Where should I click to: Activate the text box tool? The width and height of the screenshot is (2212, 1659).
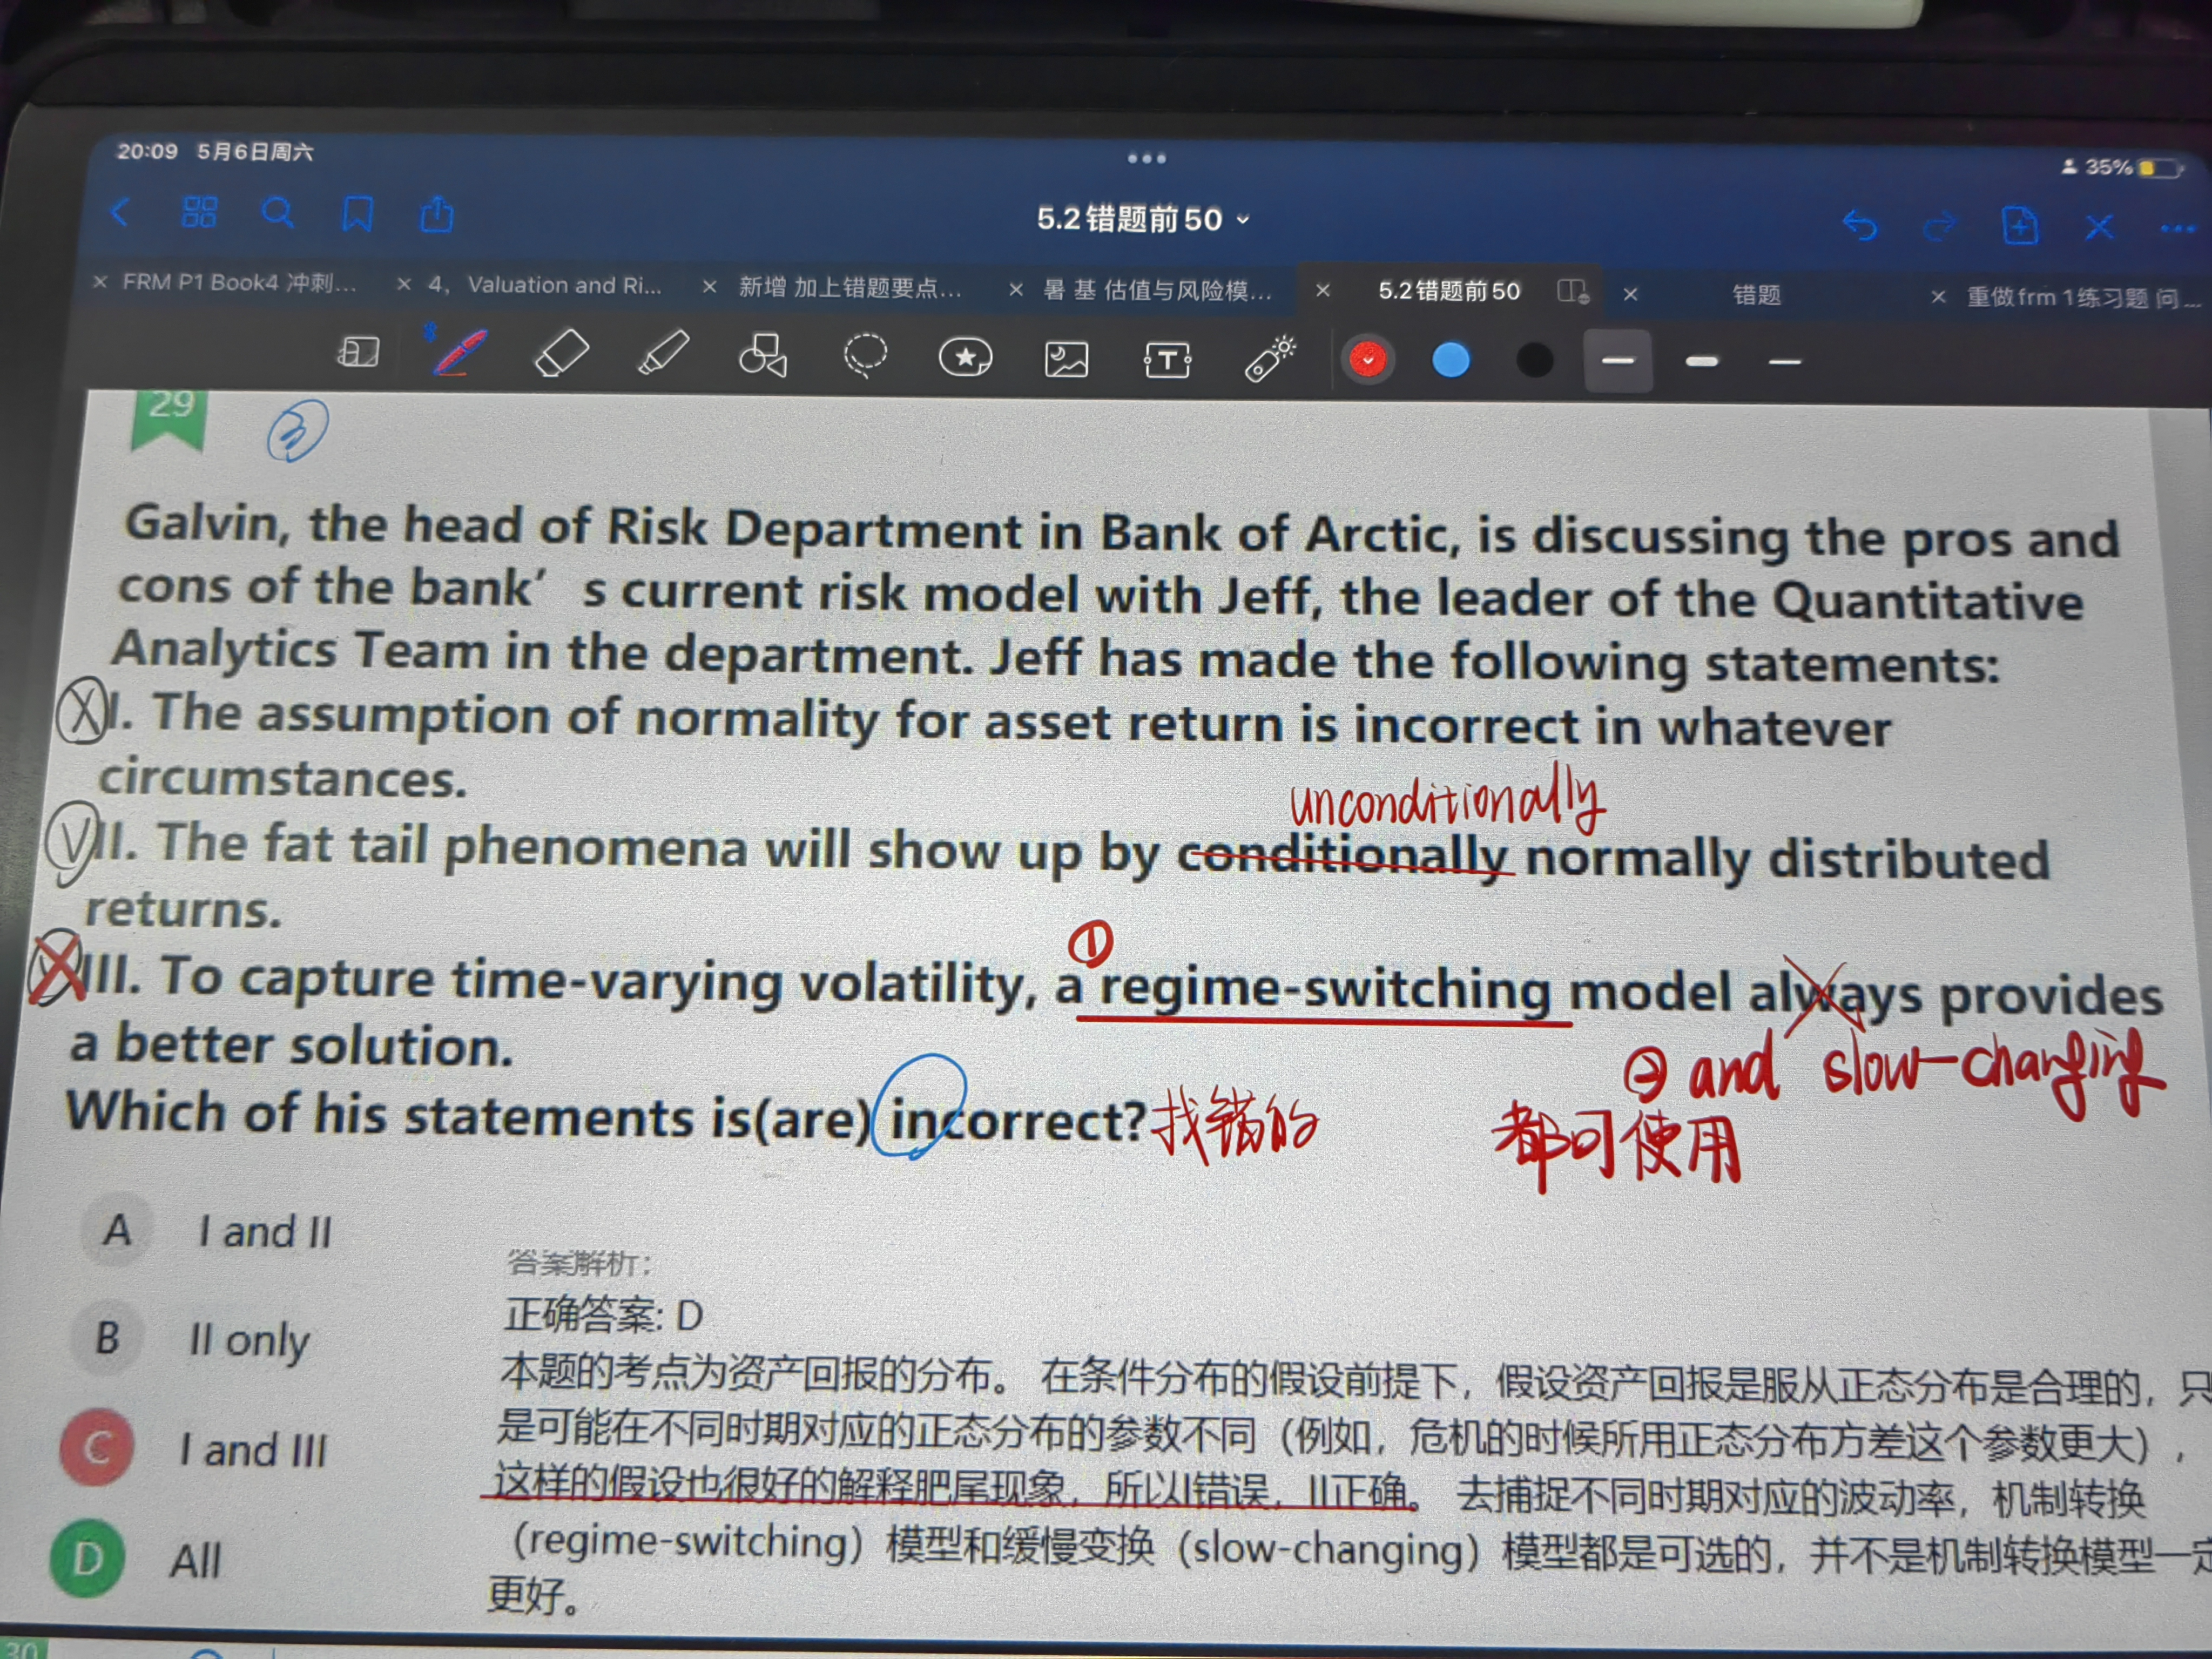(x=1167, y=359)
